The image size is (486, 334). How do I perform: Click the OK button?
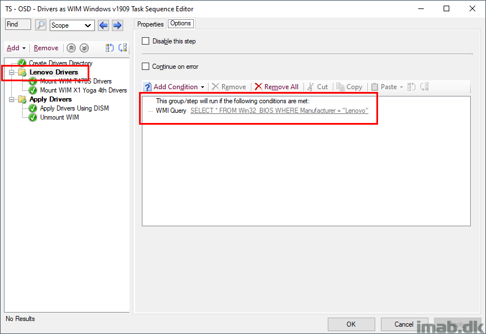(351, 324)
